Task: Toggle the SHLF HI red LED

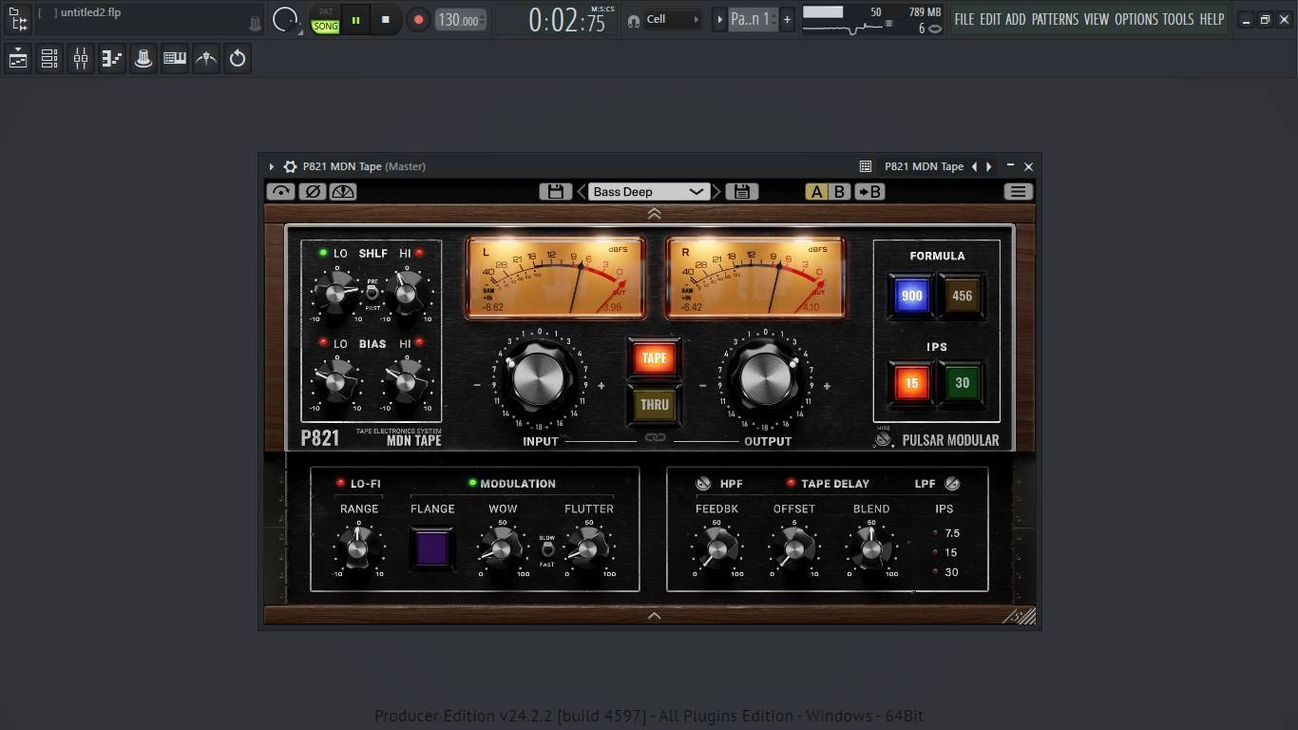Action: [x=419, y=253]
